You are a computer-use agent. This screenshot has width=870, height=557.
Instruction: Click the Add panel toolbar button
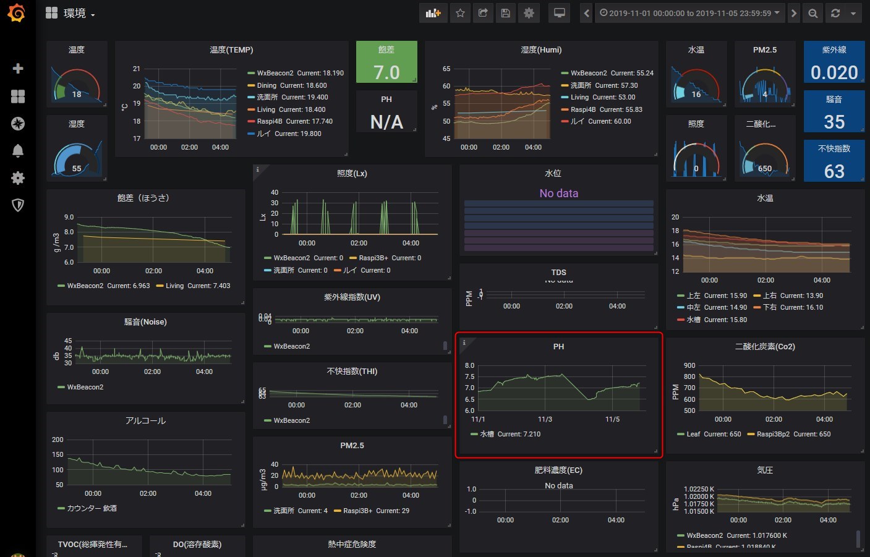coord(433,13)
